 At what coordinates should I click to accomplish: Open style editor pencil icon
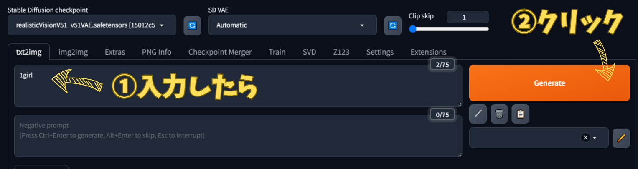point(621,138)
